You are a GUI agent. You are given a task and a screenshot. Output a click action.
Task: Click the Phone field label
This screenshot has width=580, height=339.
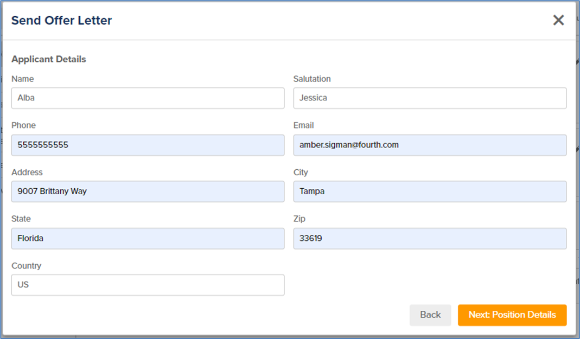click(x=24, y=125)
